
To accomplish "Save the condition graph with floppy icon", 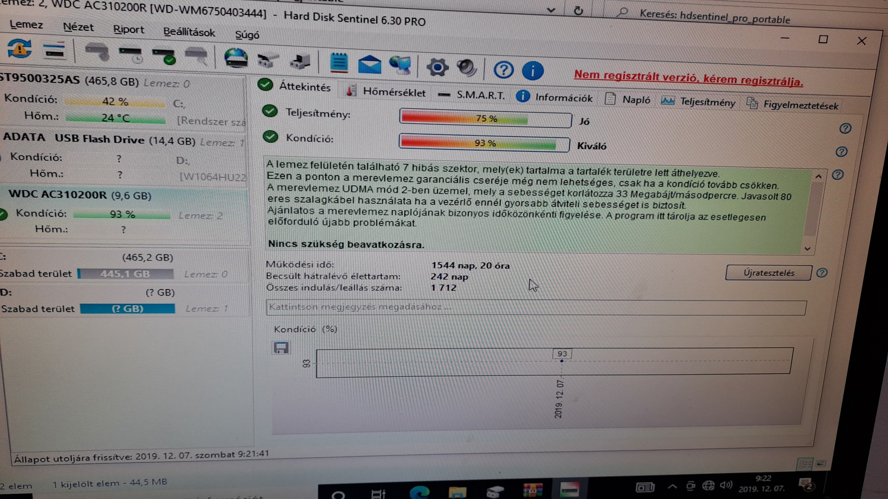I will click(281, 348).
